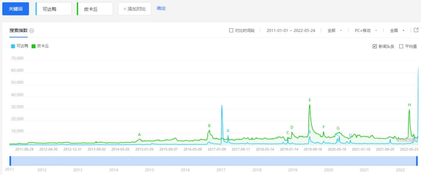This screenshot has width=421, height=175.
Task: Select green news marker H on chart
Action: (409, 105)
